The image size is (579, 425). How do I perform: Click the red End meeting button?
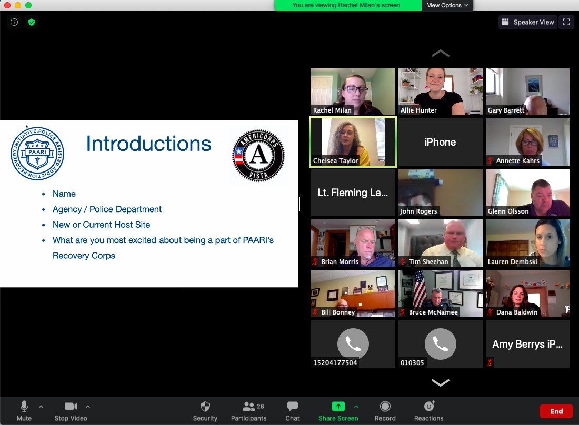[x=556, y=411]
